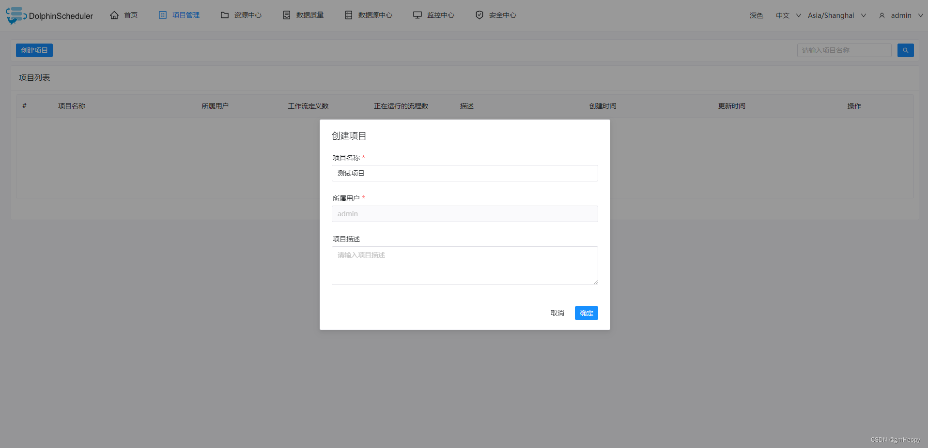Click the 项目描述 field label

[x=346, y=239]
